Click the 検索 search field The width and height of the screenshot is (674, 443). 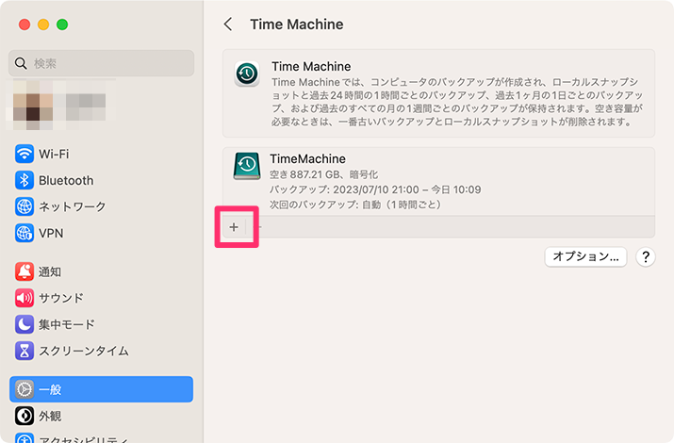tap(102, 63)
